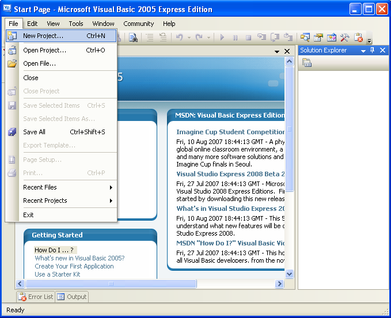
Task: Open Visual Studio Express 2008 Beta 2 link
Action: [x=230, y=174]
